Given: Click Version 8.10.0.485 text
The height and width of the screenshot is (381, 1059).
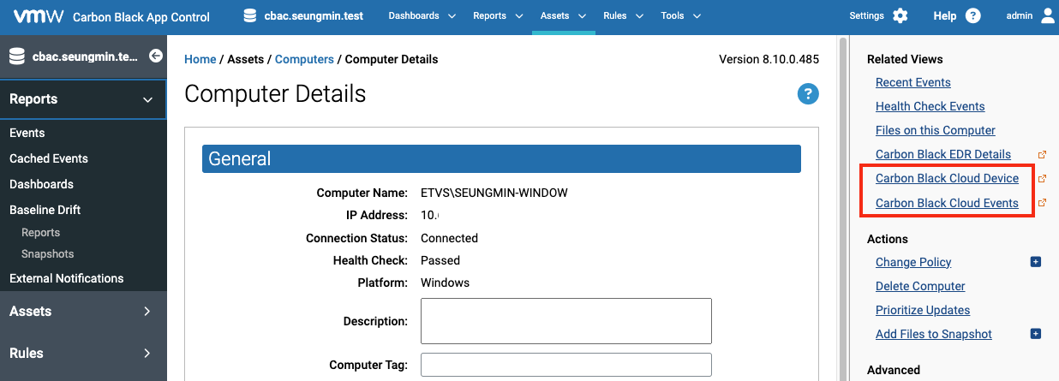Looking at the screenshot, I should click(x=769, y=59).
